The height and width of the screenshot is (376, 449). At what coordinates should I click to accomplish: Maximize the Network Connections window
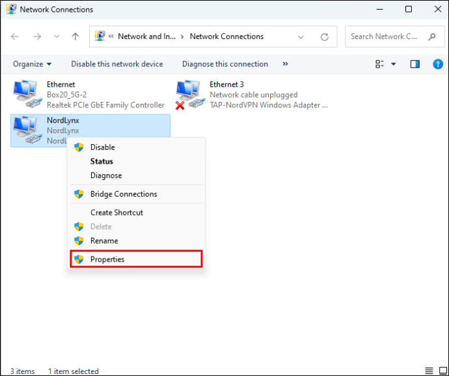409,9
